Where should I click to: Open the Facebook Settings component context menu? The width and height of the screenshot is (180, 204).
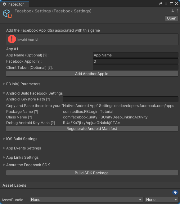177,11
